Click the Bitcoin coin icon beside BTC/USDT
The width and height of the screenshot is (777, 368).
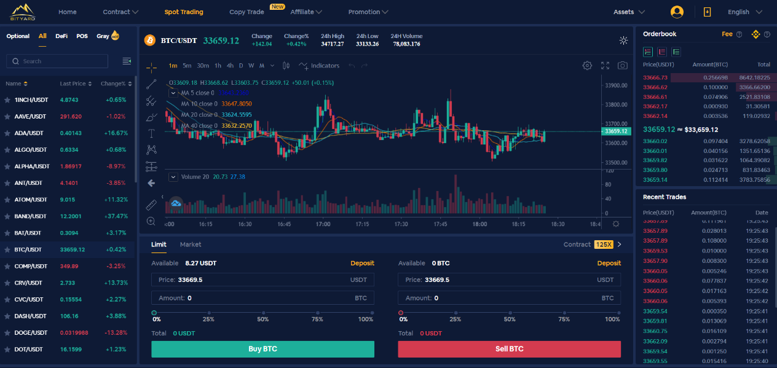click(149, 40)
